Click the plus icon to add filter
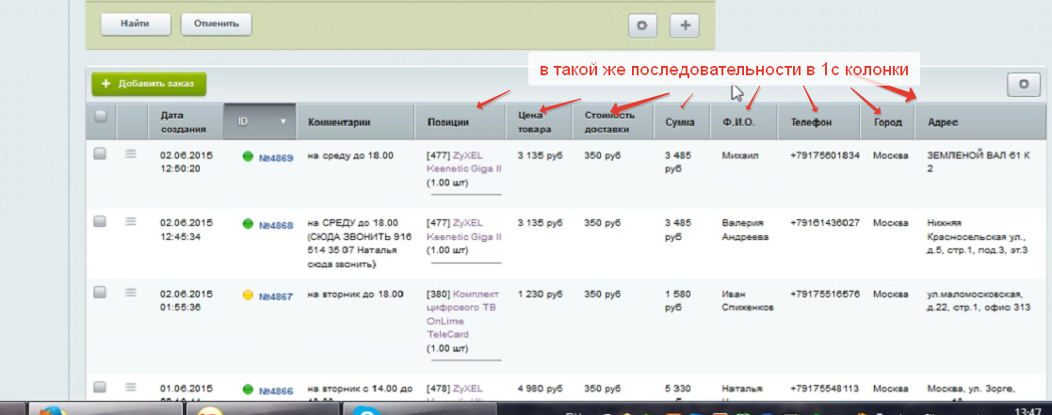The width and height of the screenshot is (1052, 415). coord(685,25)
